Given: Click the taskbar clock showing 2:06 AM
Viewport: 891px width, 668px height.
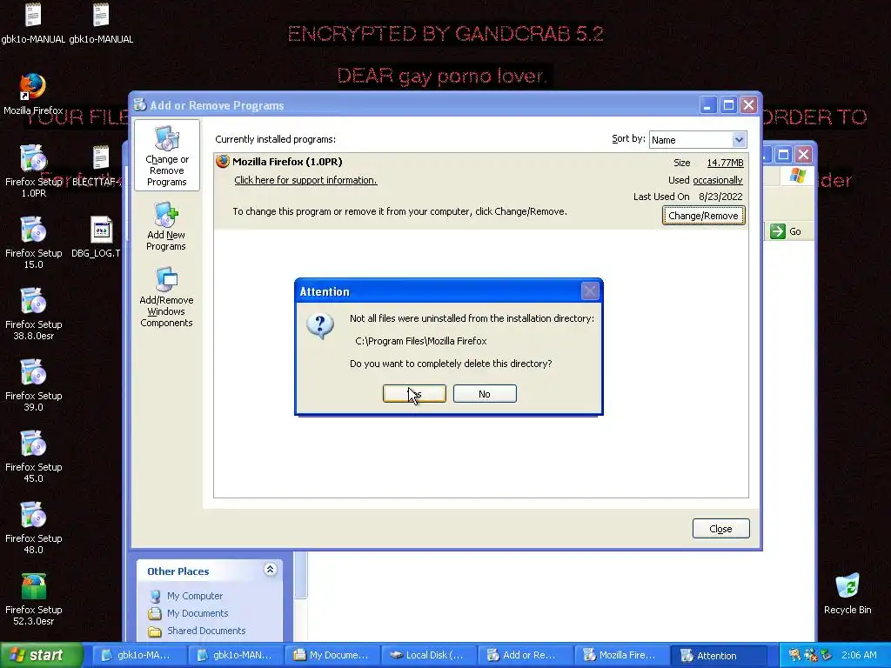Looking at the screenshot, I should (x=859, y=655).
